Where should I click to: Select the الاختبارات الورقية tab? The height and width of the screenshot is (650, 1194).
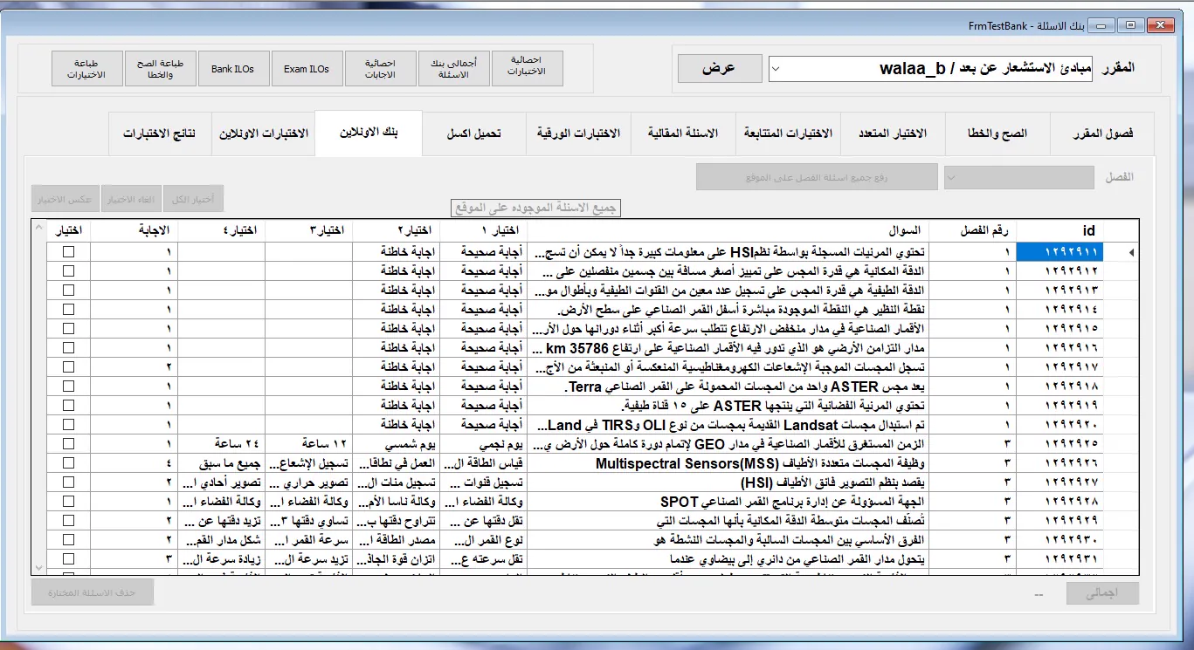(x=578, y=134)
